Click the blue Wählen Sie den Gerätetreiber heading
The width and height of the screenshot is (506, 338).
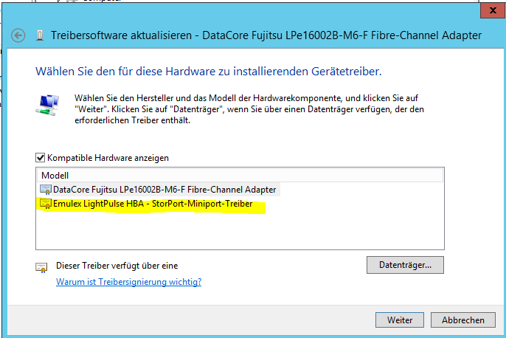coord(208,72)
